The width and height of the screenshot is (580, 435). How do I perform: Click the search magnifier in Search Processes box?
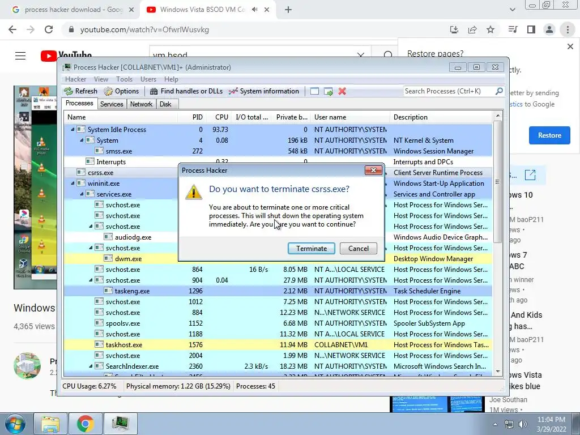[x=499, y=91]
